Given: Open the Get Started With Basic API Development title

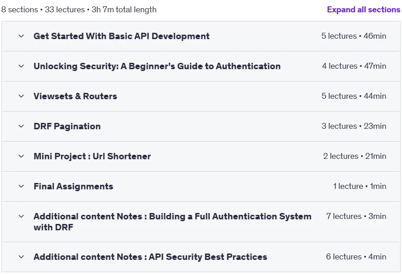Looking at the screenshot, I should (x=121, y=36).
